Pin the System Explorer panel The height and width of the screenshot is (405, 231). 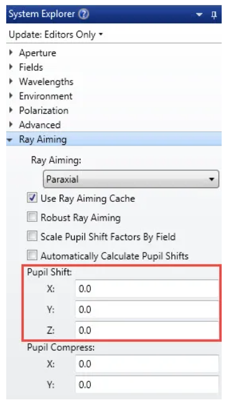click(x=214, y=15)
